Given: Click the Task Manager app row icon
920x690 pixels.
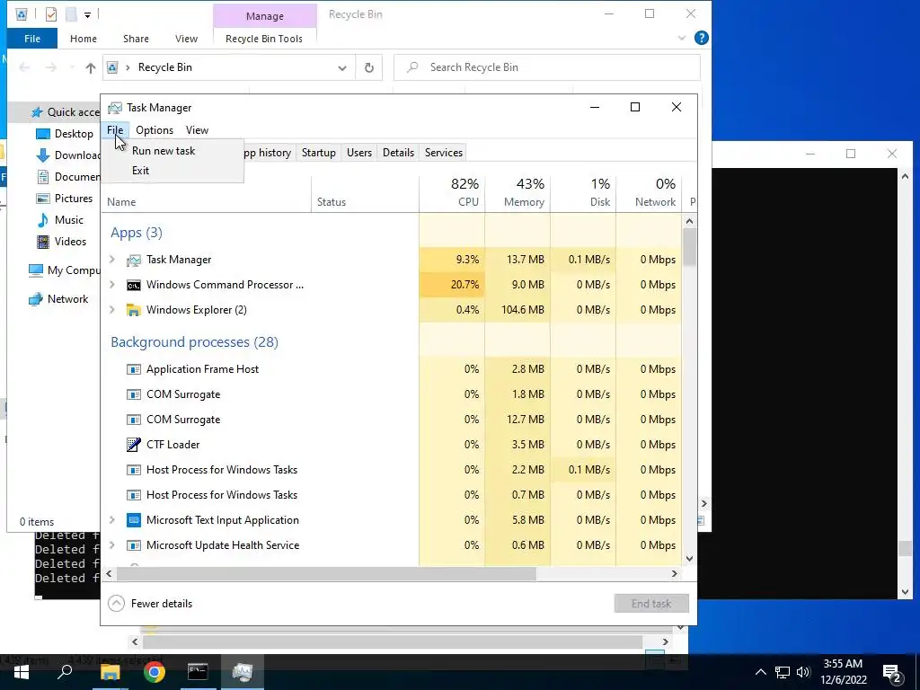Looking at the screenshot, I should 134,260.
